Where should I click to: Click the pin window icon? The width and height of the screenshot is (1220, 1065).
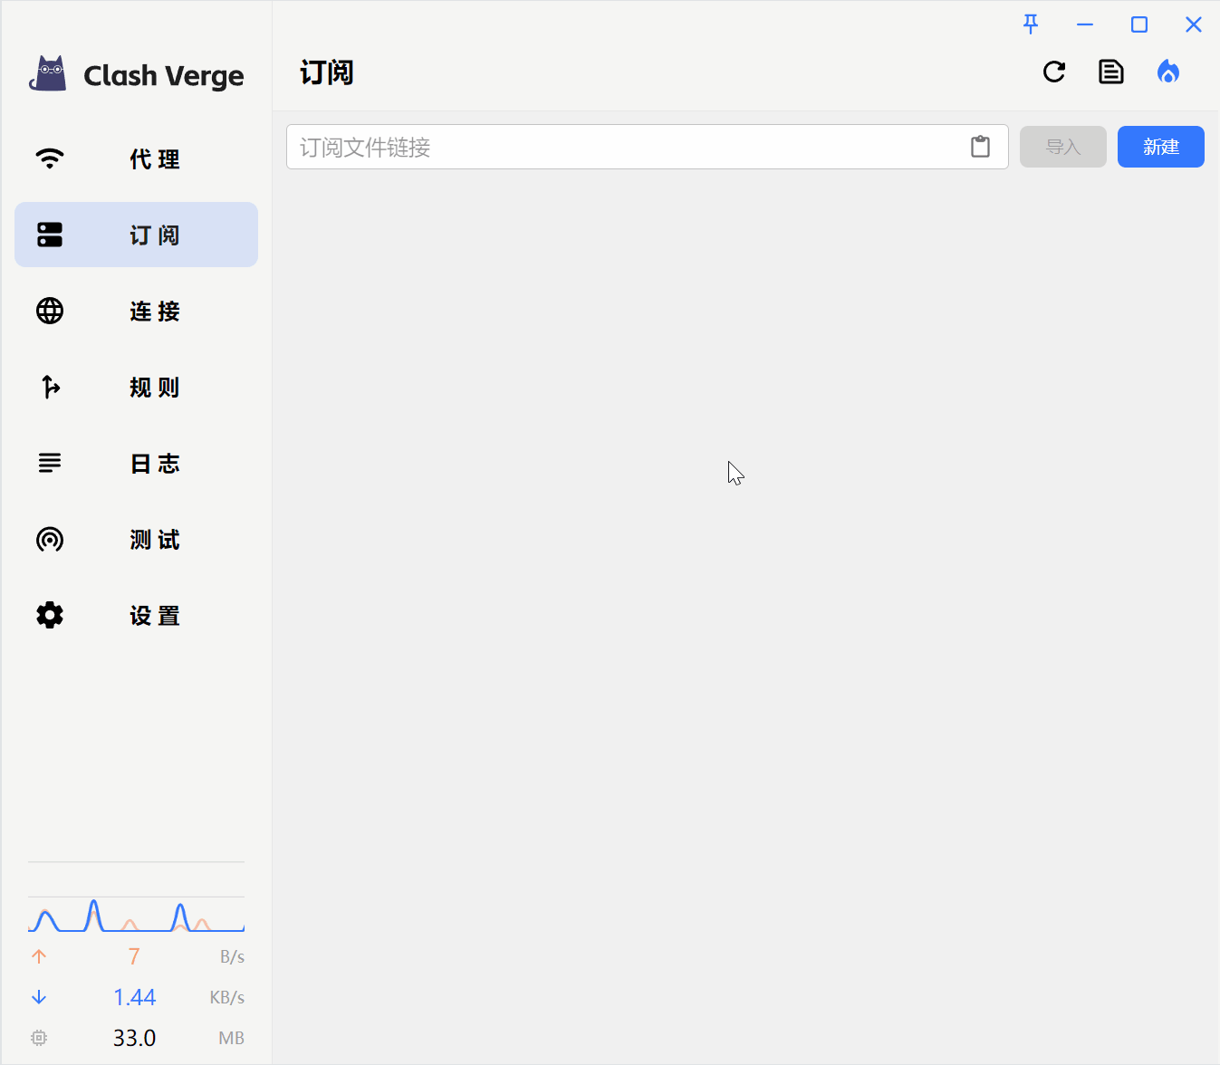(x=1031, y=24)
